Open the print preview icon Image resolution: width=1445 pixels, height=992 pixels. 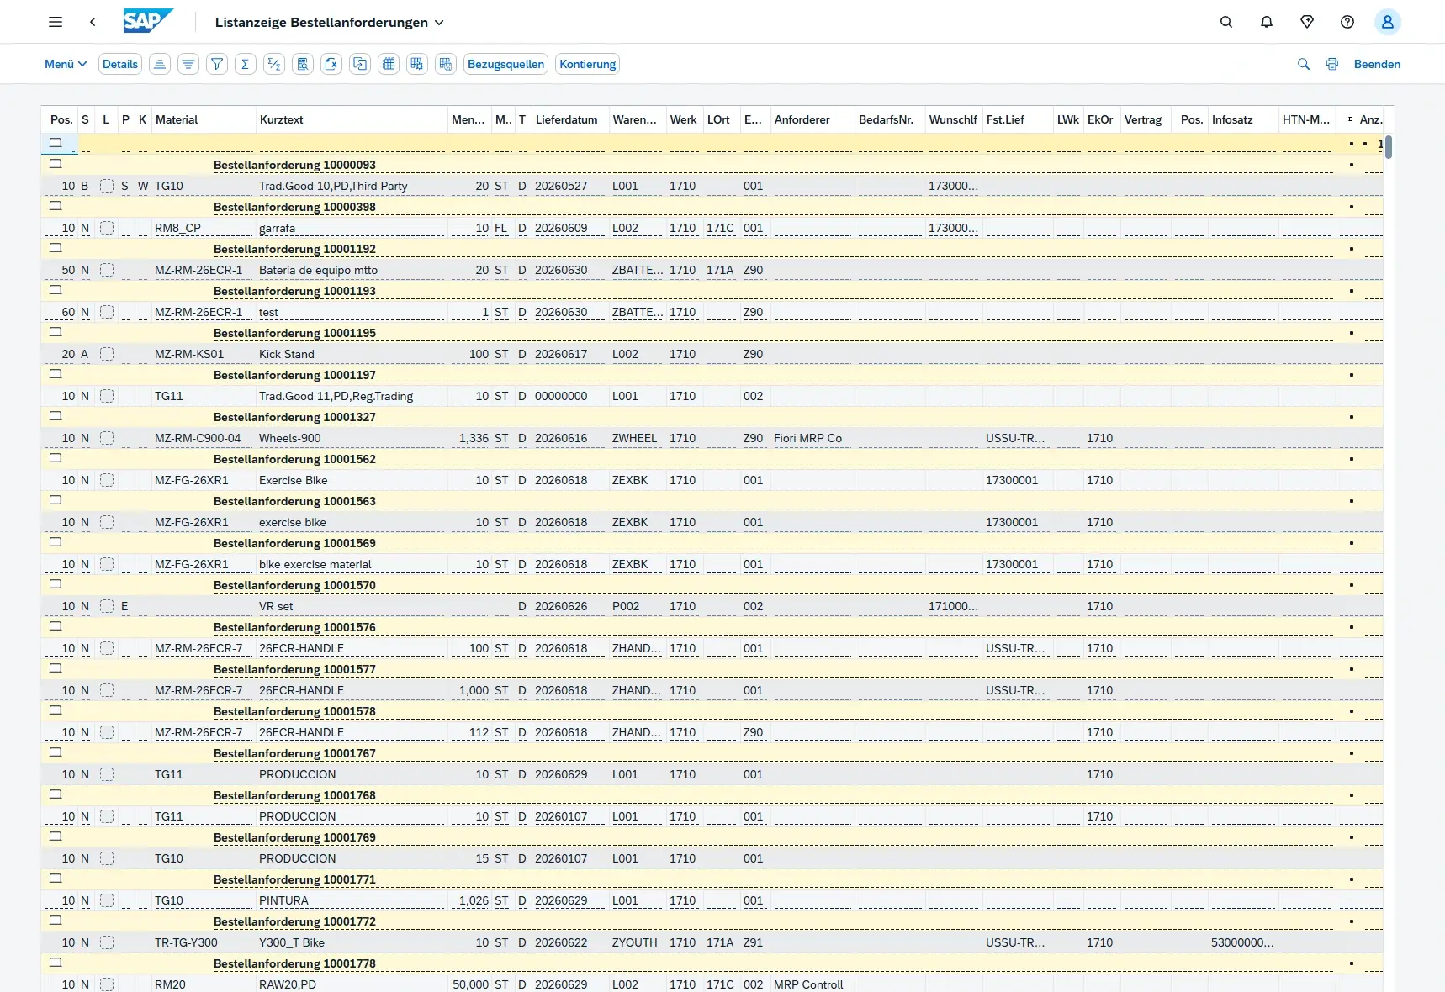pos(303,64)
